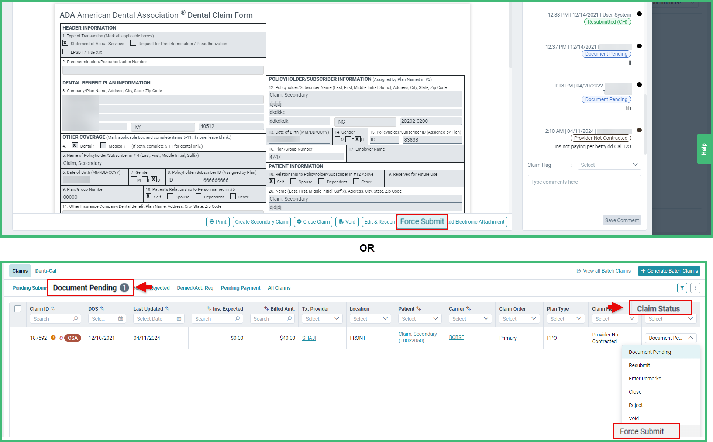Open the calendar icon in Select Date field
Viewport: 713px width, 442px height.
pyautogui.click(x=179, y=318)
